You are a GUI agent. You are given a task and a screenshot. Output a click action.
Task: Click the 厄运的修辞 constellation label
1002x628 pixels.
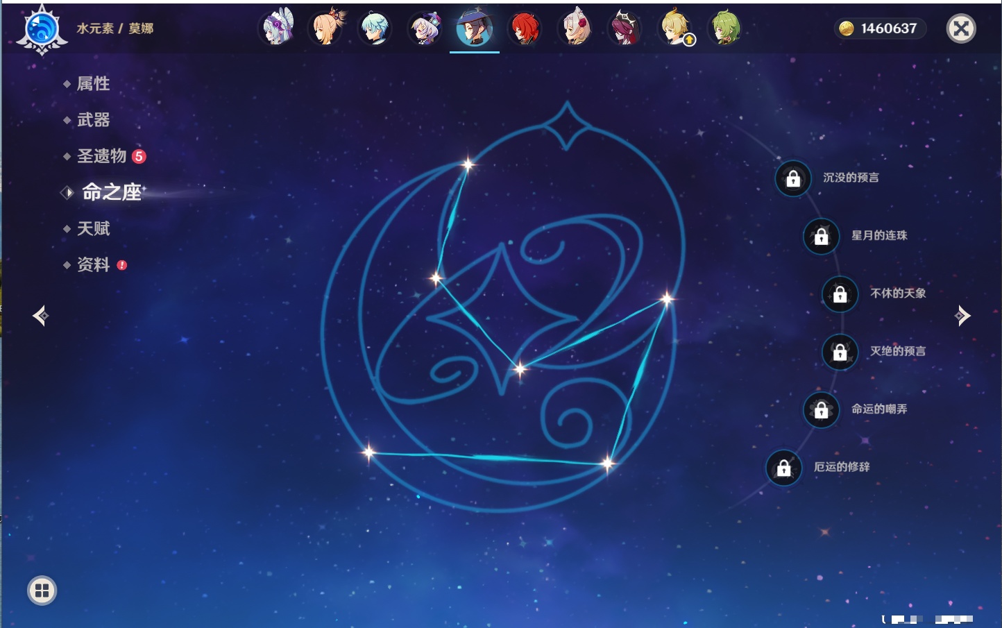[x=842, y=467]
